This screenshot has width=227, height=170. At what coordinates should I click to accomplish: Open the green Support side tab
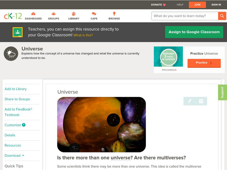click(222, 92)
